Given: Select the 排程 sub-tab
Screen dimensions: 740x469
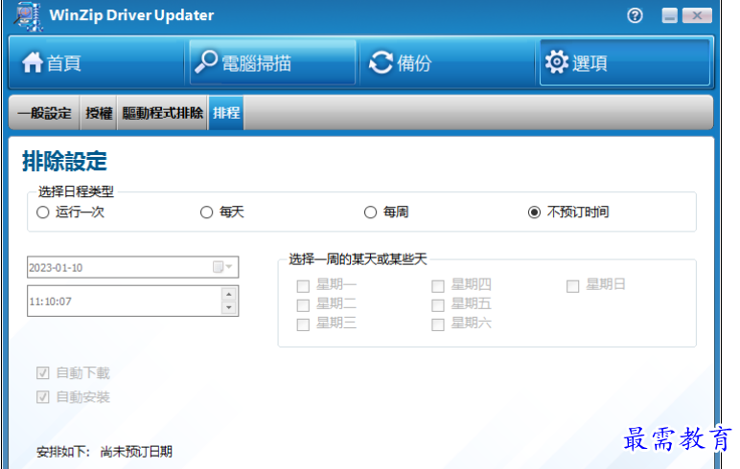Looking at the screenshot, I should (226, 113).
